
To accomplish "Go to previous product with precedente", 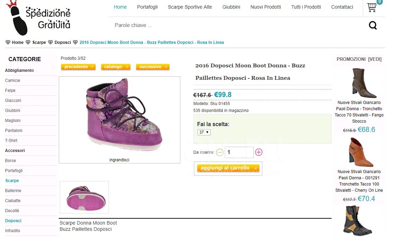I will coord(78,67).
